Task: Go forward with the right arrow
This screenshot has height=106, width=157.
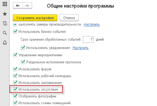Action: 26,5
